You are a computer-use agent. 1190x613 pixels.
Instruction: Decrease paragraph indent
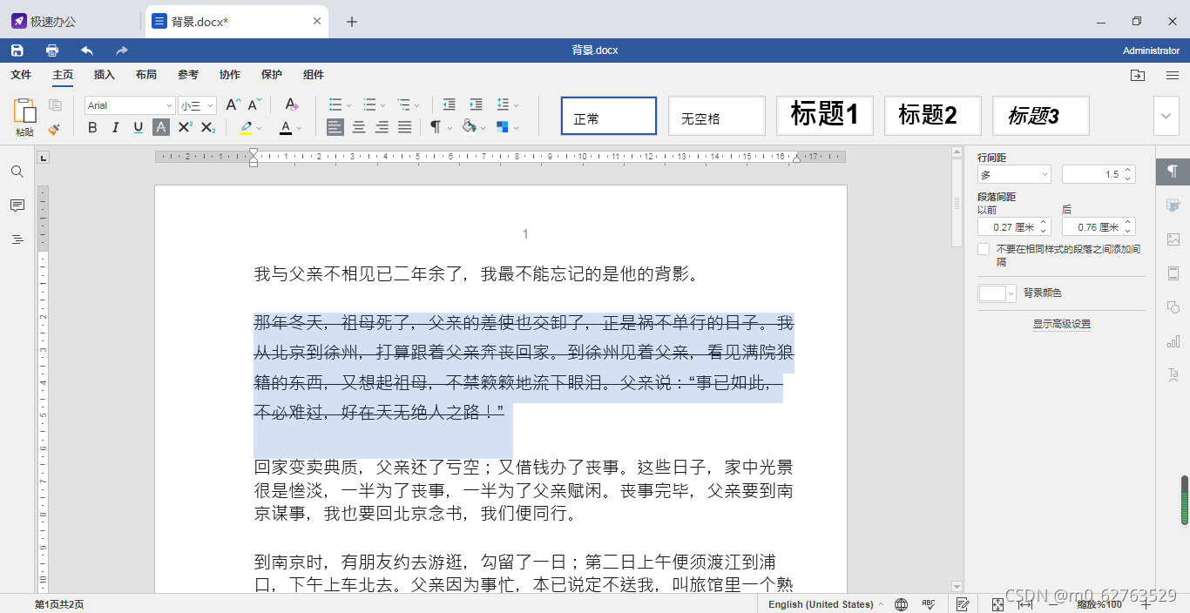click(x=449, y=104)
